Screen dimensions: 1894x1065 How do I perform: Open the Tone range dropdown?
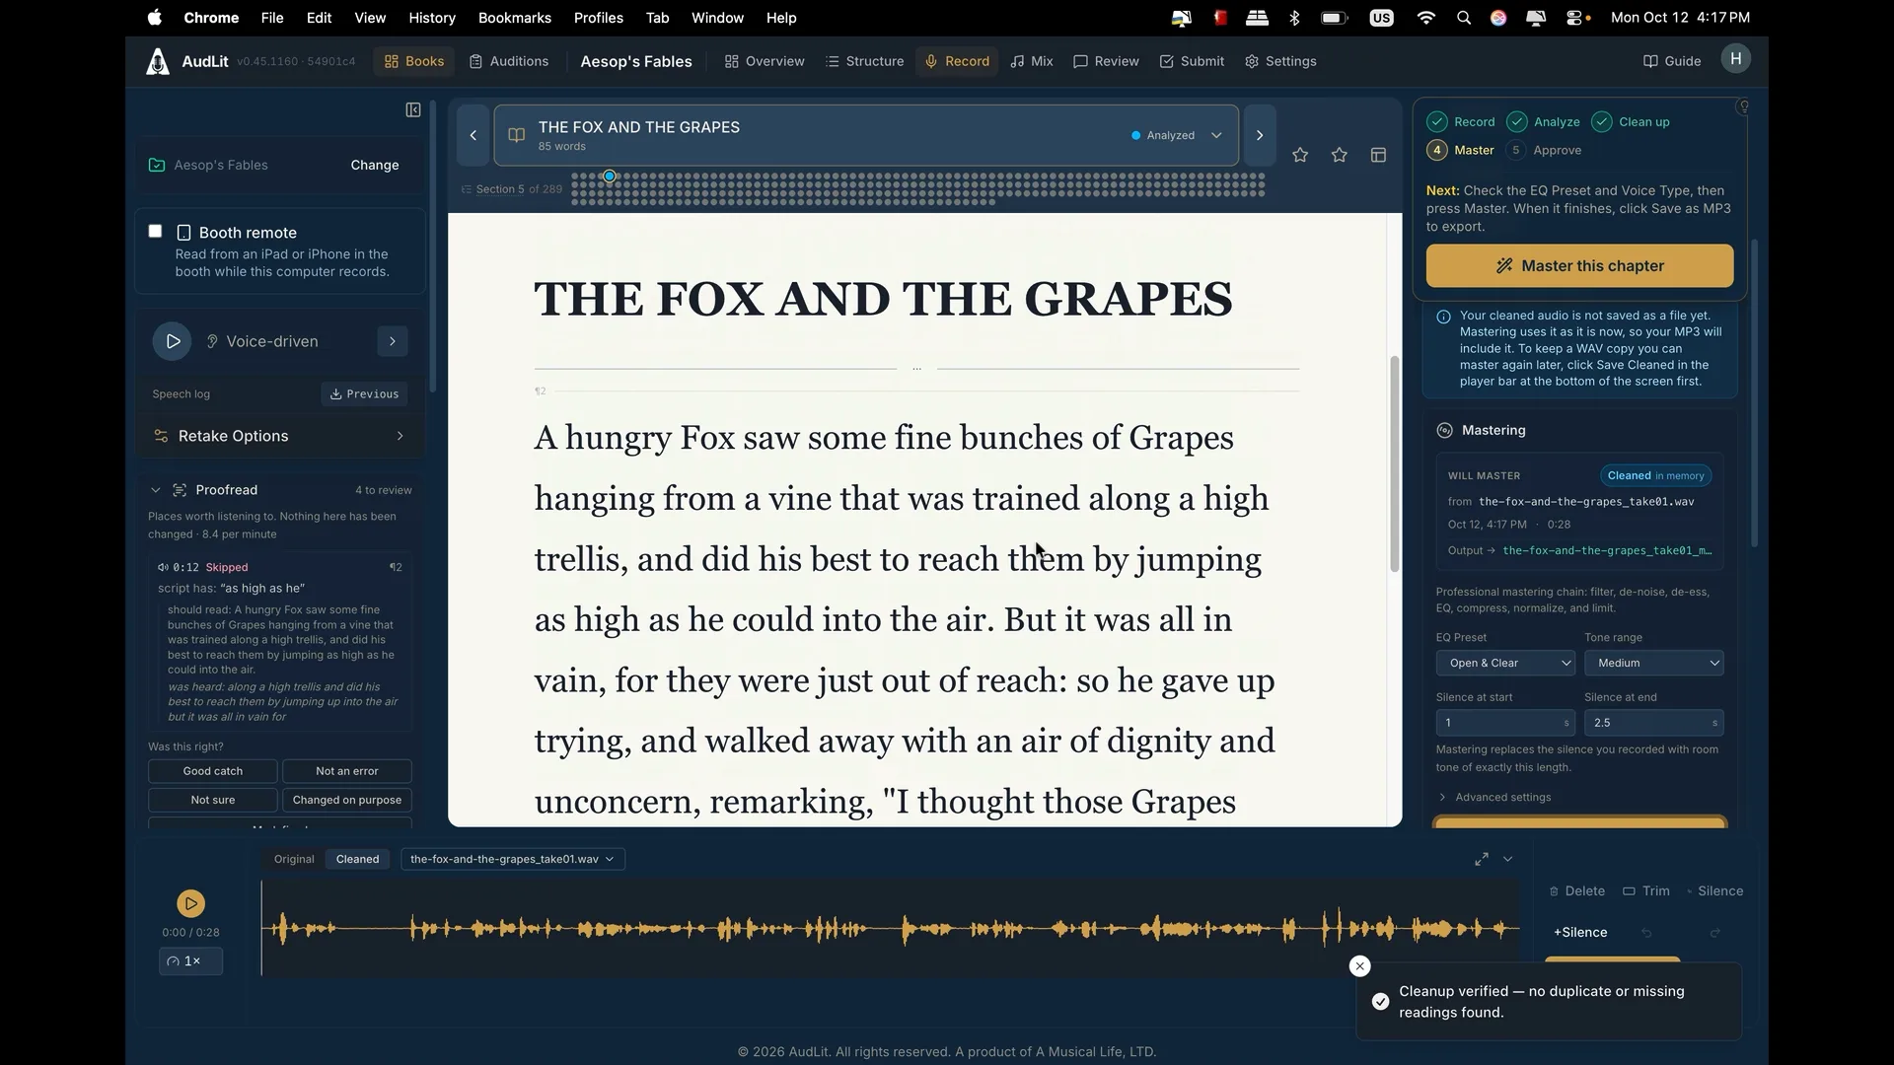coord(1654,664)
